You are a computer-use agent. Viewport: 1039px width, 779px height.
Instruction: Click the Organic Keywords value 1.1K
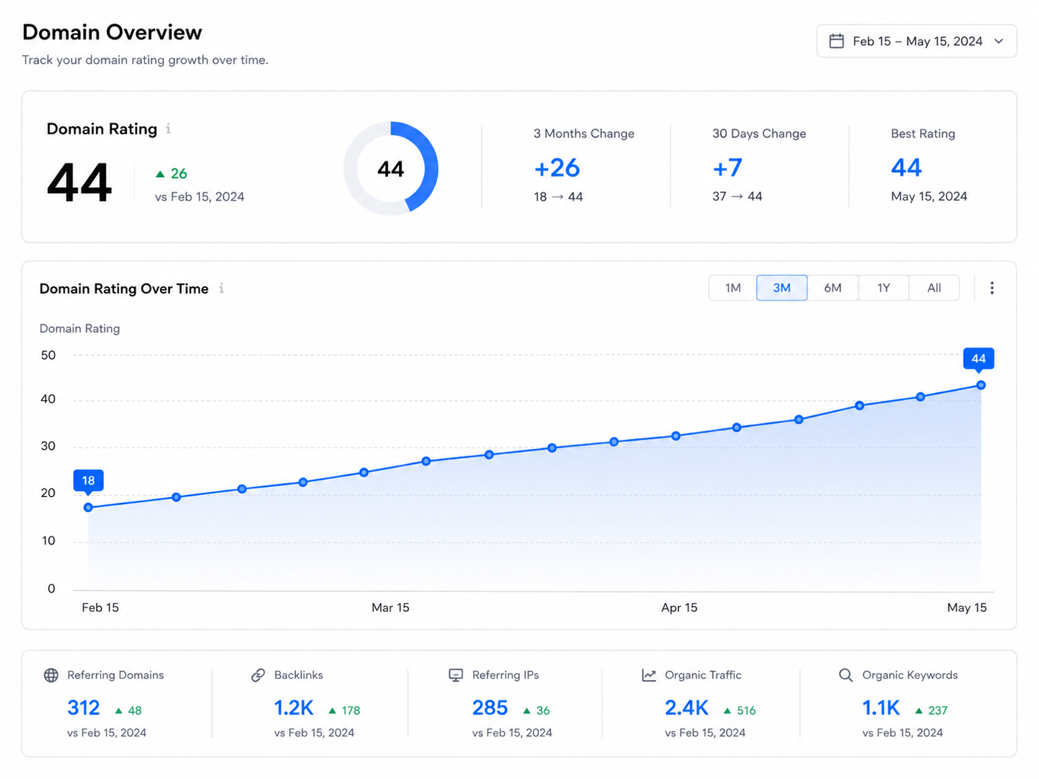point(881,708)
